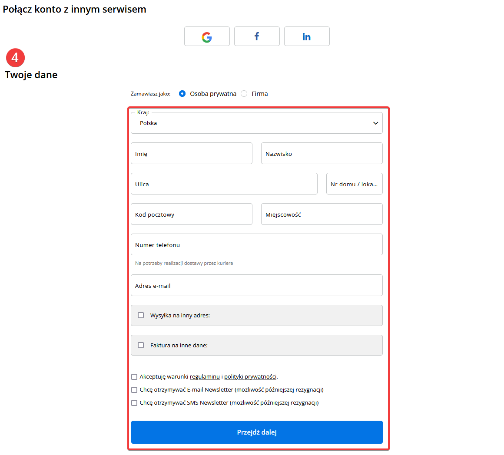Screen dimensions: 504x455
Task: Connect account using the Facebook icon
Action: point(257,36)
